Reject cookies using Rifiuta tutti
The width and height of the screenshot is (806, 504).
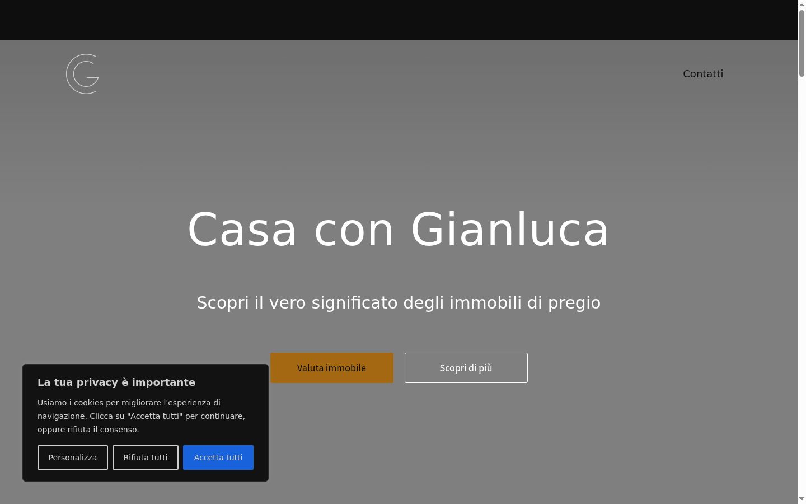[x=146, y=458]
